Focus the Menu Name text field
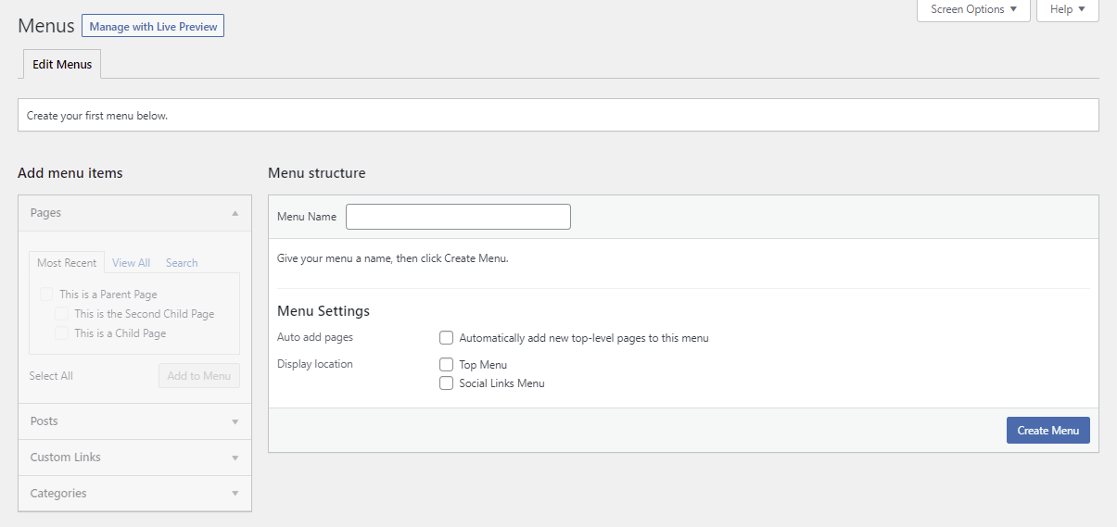The width and height of the screenshot is (1117, 527). click(458, 217)
